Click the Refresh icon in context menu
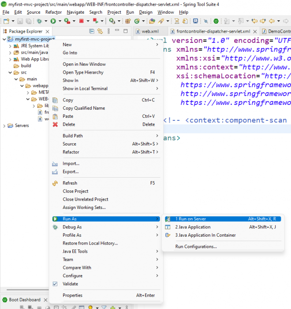Screen dimensions: 291x309 click(55, 183)
